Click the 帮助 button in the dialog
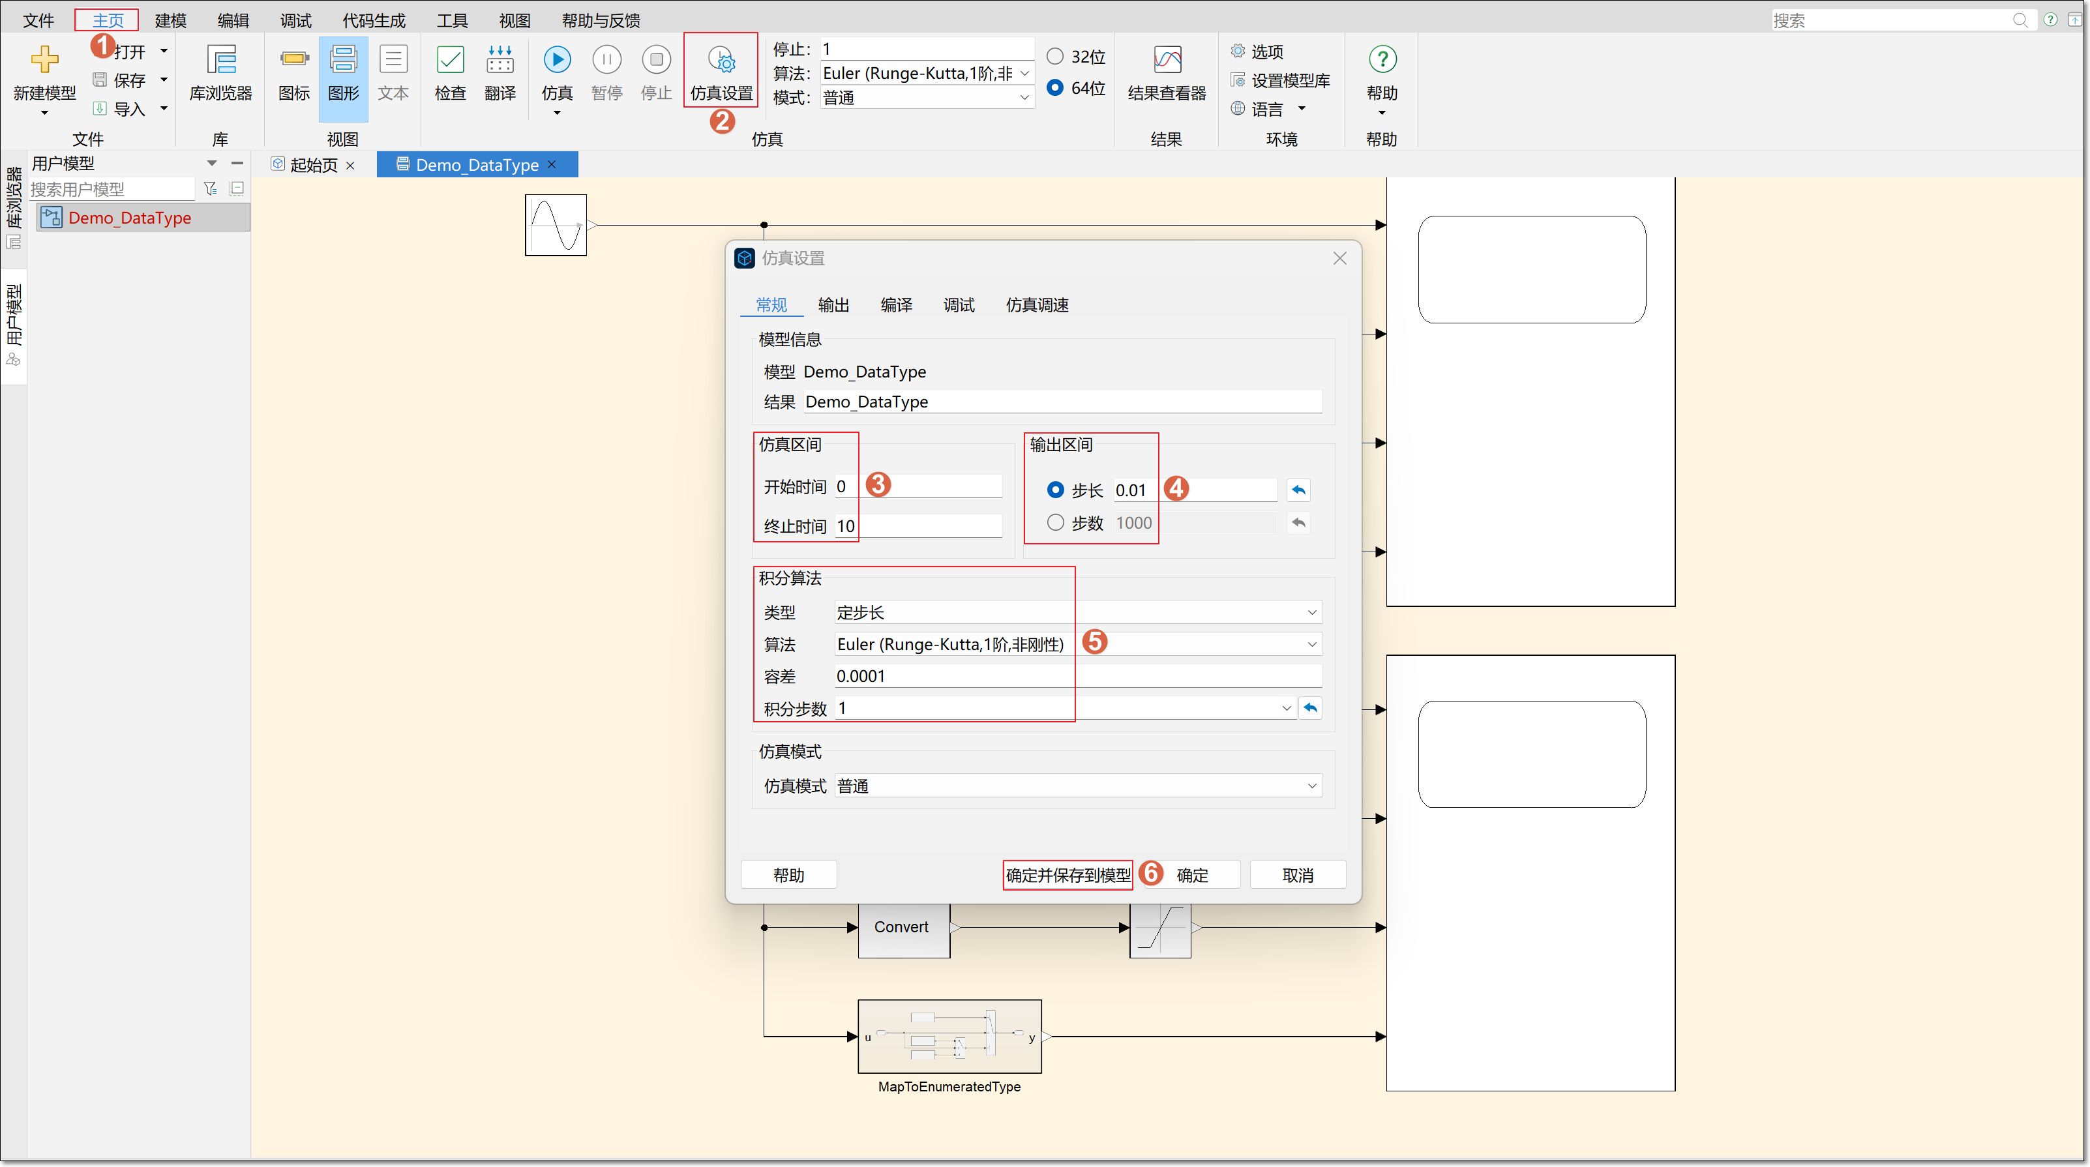 (x=788, y=875)
